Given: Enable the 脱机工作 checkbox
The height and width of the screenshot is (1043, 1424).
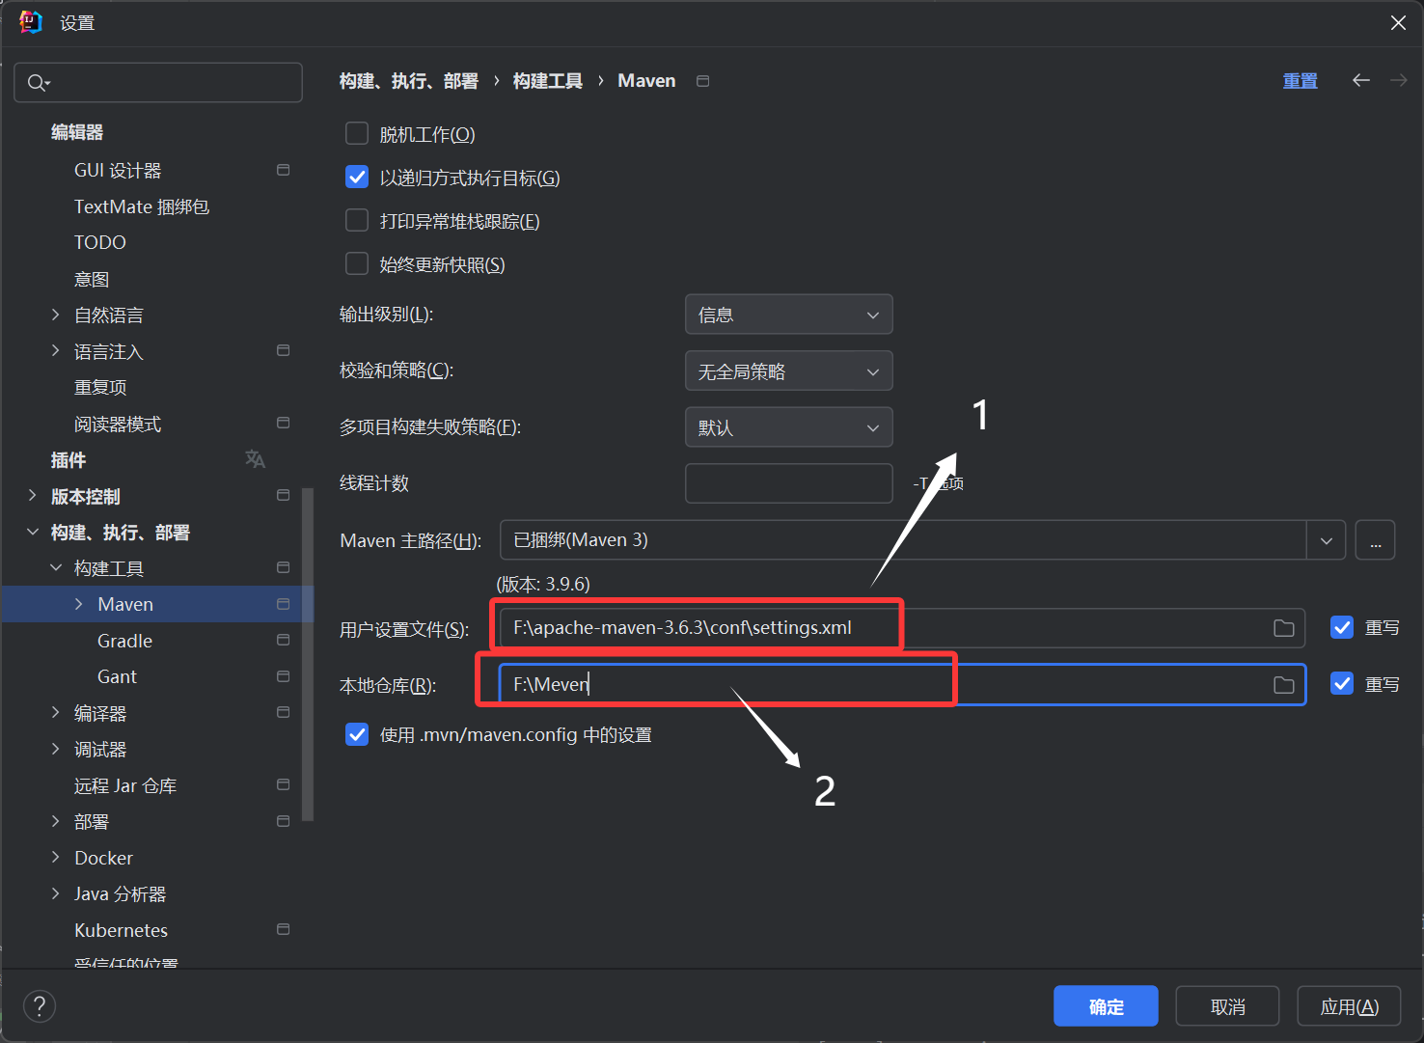Looking at the screenshot, I should 357,133.
